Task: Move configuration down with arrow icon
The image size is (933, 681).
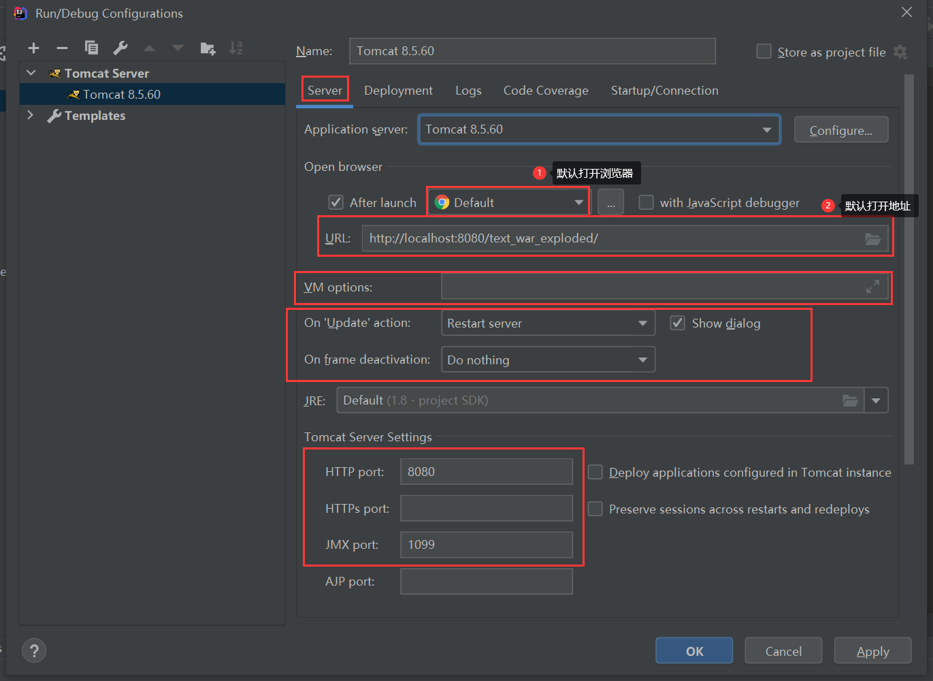Action: pos(178,48)
